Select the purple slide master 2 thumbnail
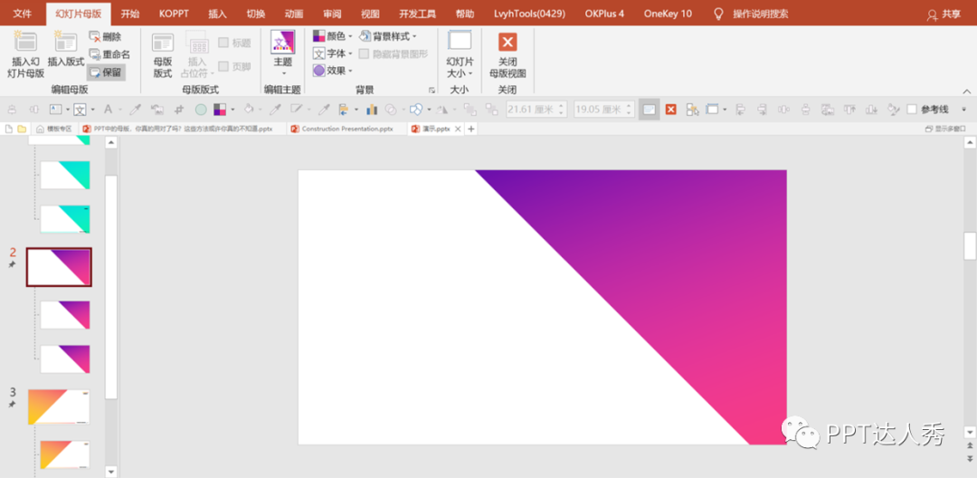977x478 pixels. 59,267
